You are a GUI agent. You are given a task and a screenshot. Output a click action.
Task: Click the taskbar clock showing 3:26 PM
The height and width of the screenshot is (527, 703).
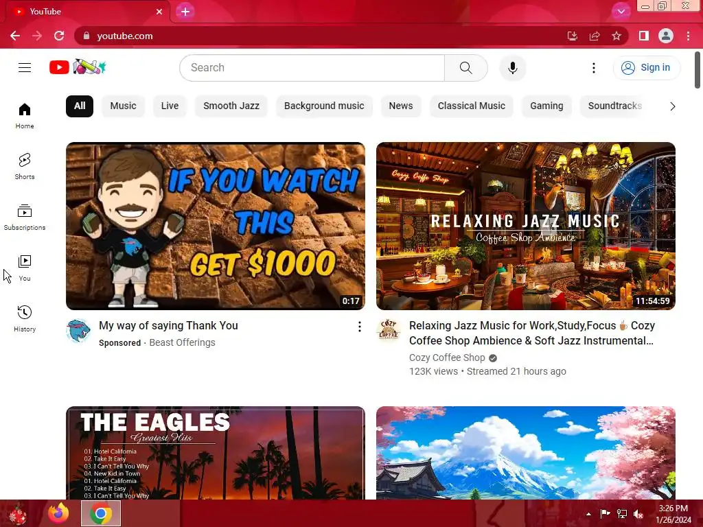click(x=673, y=514)
